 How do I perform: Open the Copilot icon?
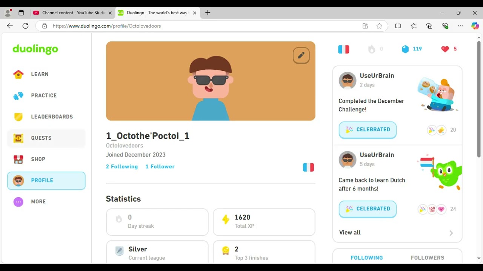(x=475, y=26)
